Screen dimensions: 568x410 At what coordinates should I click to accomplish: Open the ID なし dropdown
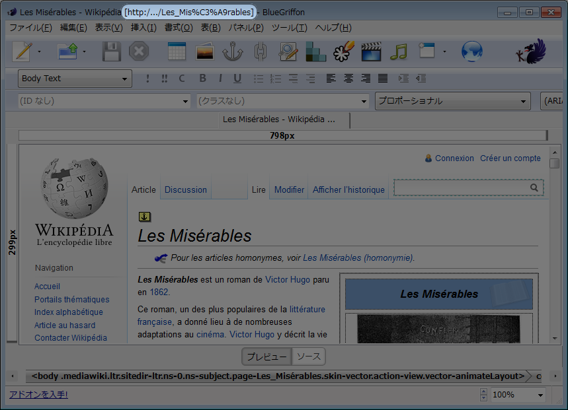(104, 101)
